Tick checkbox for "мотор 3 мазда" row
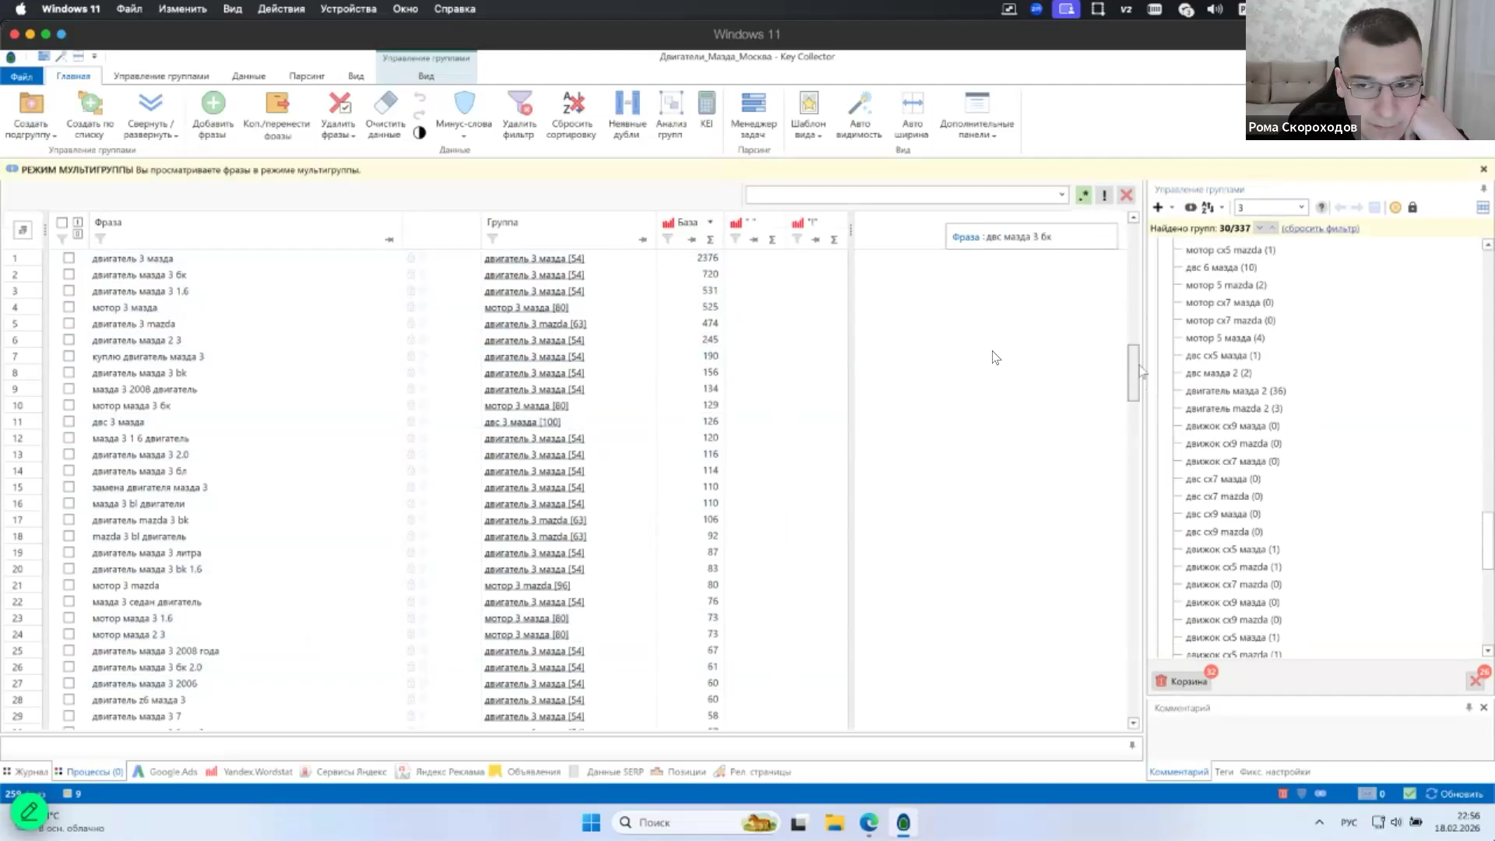The height and width of the screenshot is (841, 1495). [69, 307]
